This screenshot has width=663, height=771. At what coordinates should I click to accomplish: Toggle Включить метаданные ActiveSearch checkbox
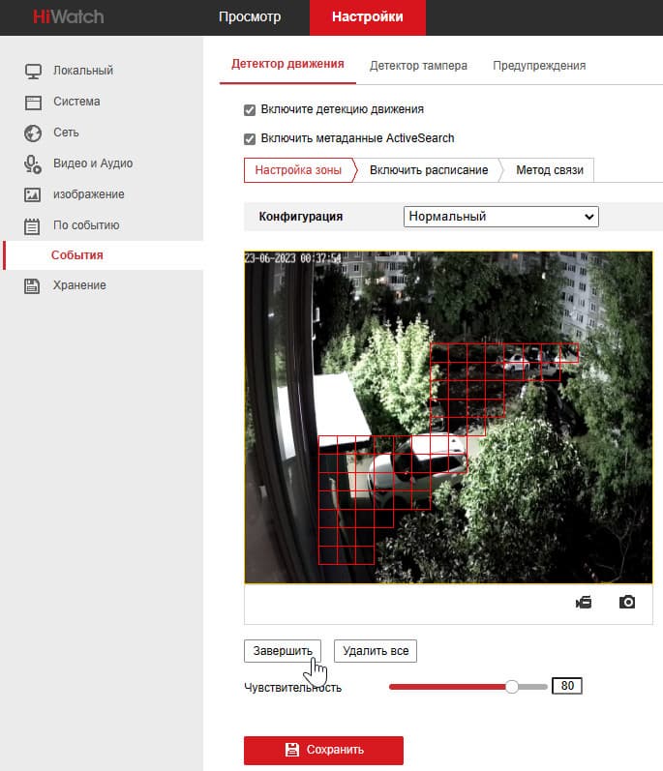tap(250, 139)
